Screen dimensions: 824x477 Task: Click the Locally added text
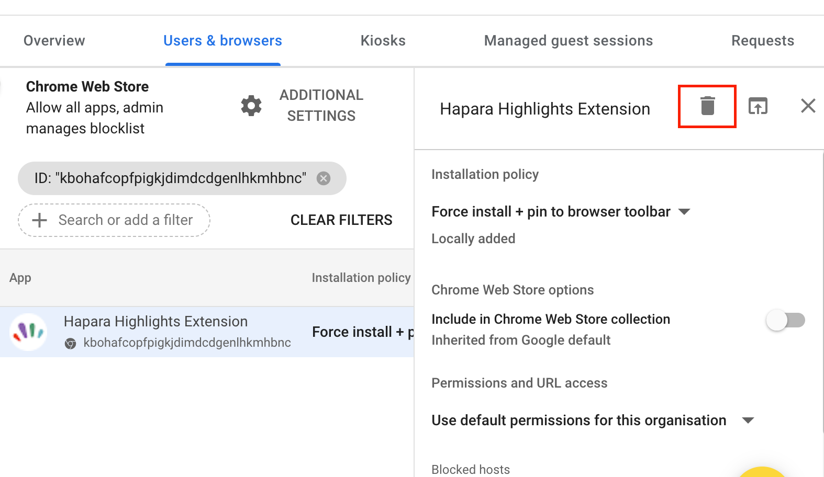(473, 239)
